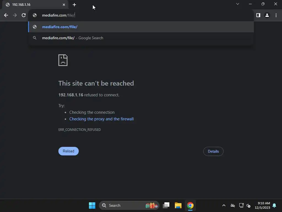
Task: Close the Chrome window
Action: [x=275, y=4]
